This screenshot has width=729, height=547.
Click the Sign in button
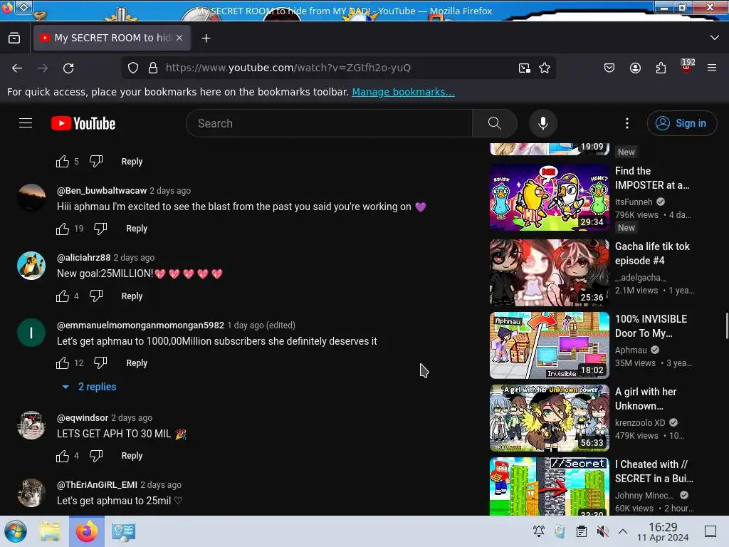coord(681,123)
